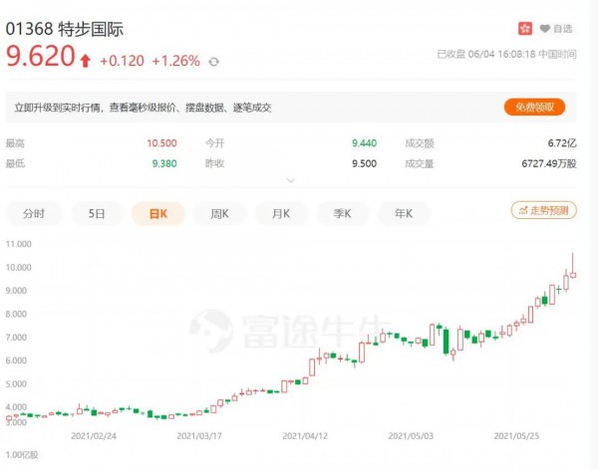
Task: Click the 最高 value 10.500
Action: 161,143
